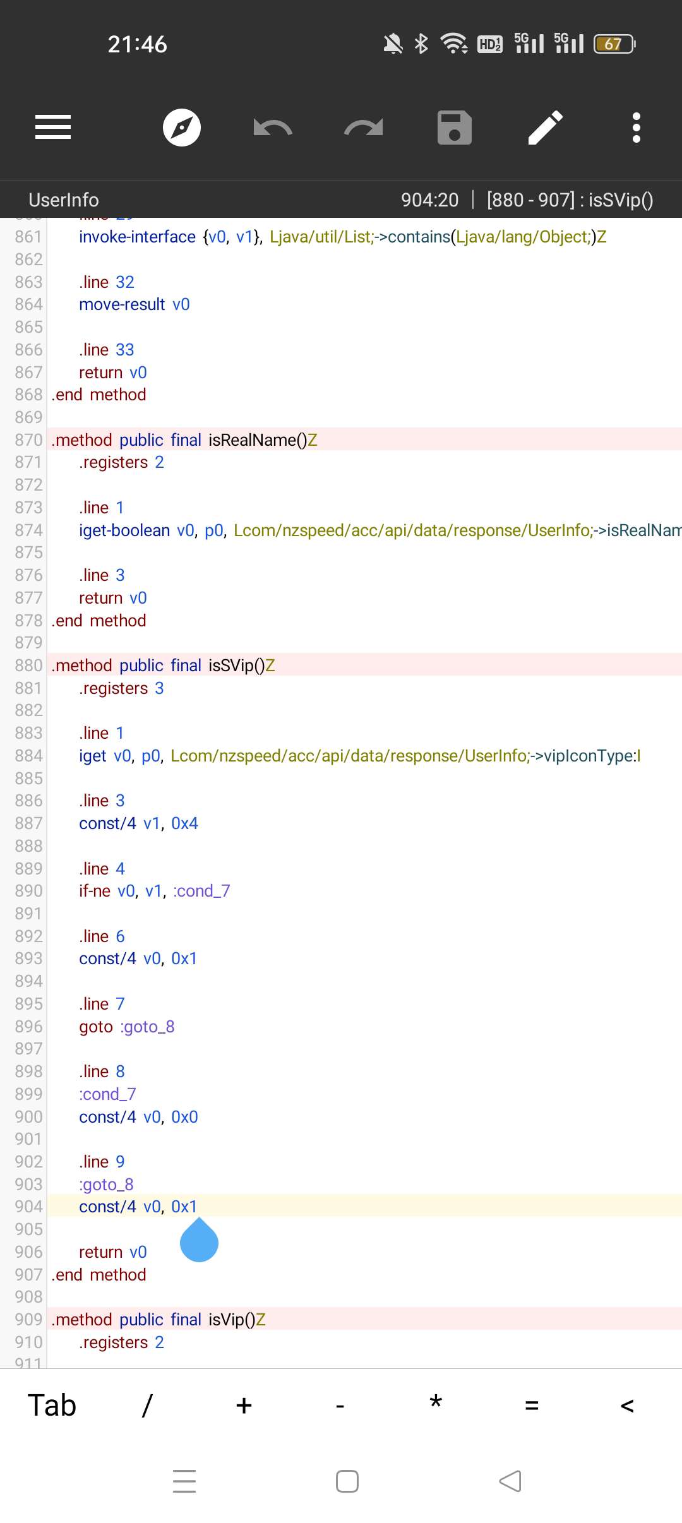Save the file with floppy disk icon
682x1523 pixels.
[x=455, y=128]
